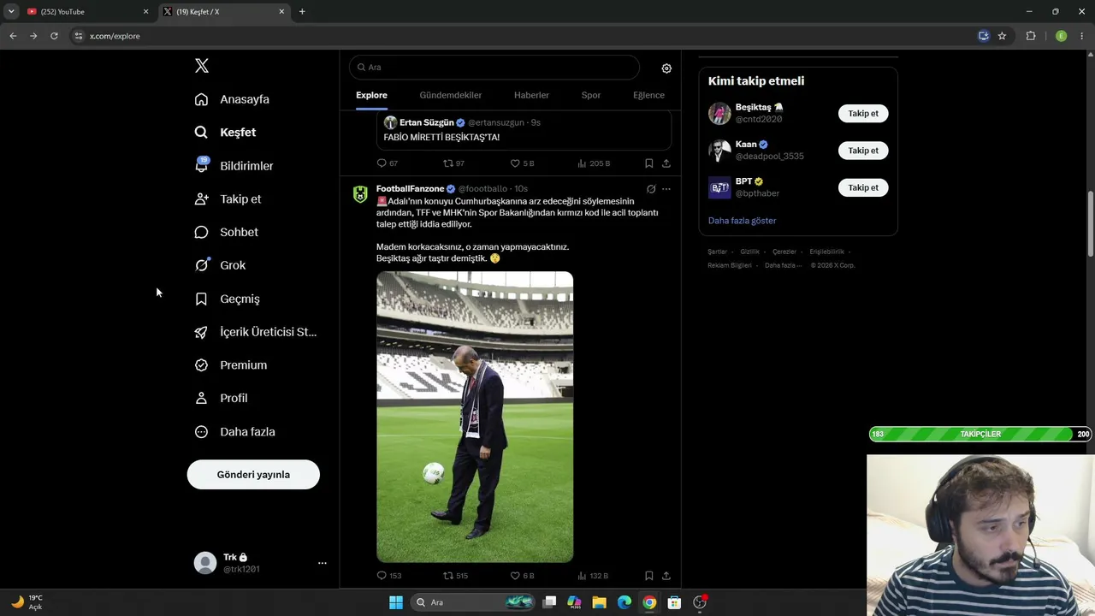Switch to Eğlence tab

[648, 95]
